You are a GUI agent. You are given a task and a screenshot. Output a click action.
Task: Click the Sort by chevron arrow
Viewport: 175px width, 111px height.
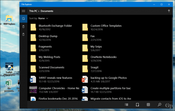click(x=47, y=18)
